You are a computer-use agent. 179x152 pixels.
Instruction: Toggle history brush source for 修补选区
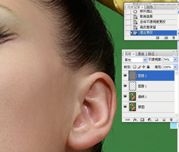pos(128,12)
